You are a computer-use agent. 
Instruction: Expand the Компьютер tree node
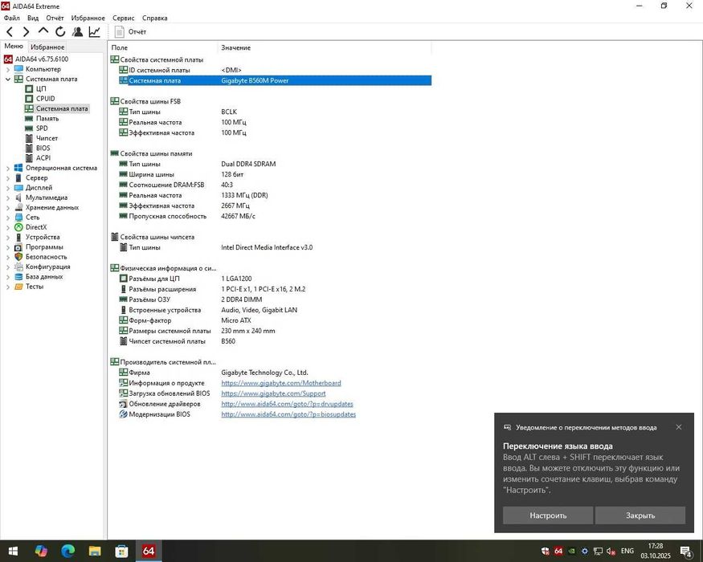click(7, 70)
